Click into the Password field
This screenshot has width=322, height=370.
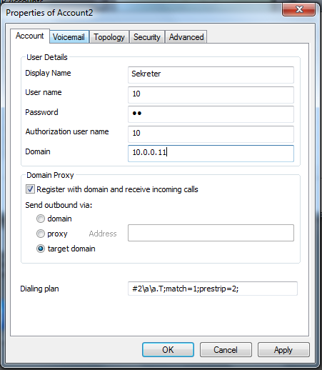tap(211, 114)
